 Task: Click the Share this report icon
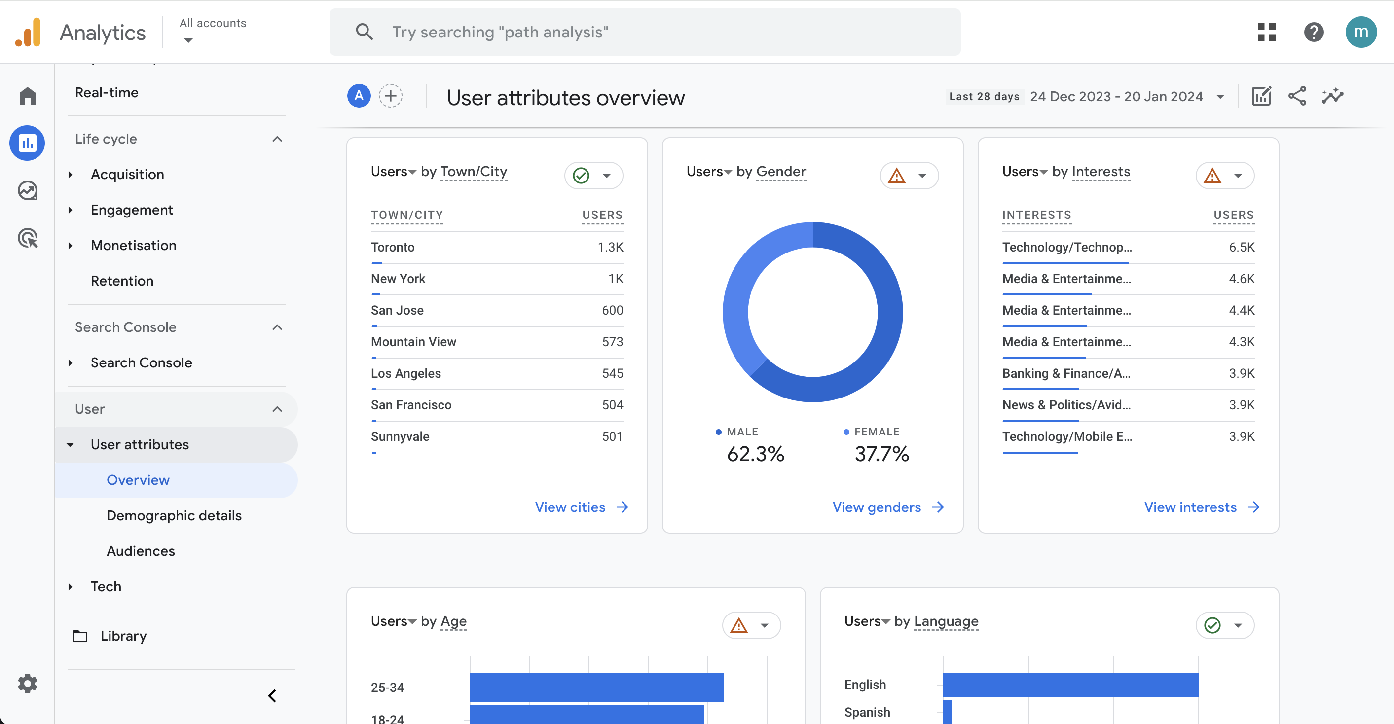[x=1297, y=96]
